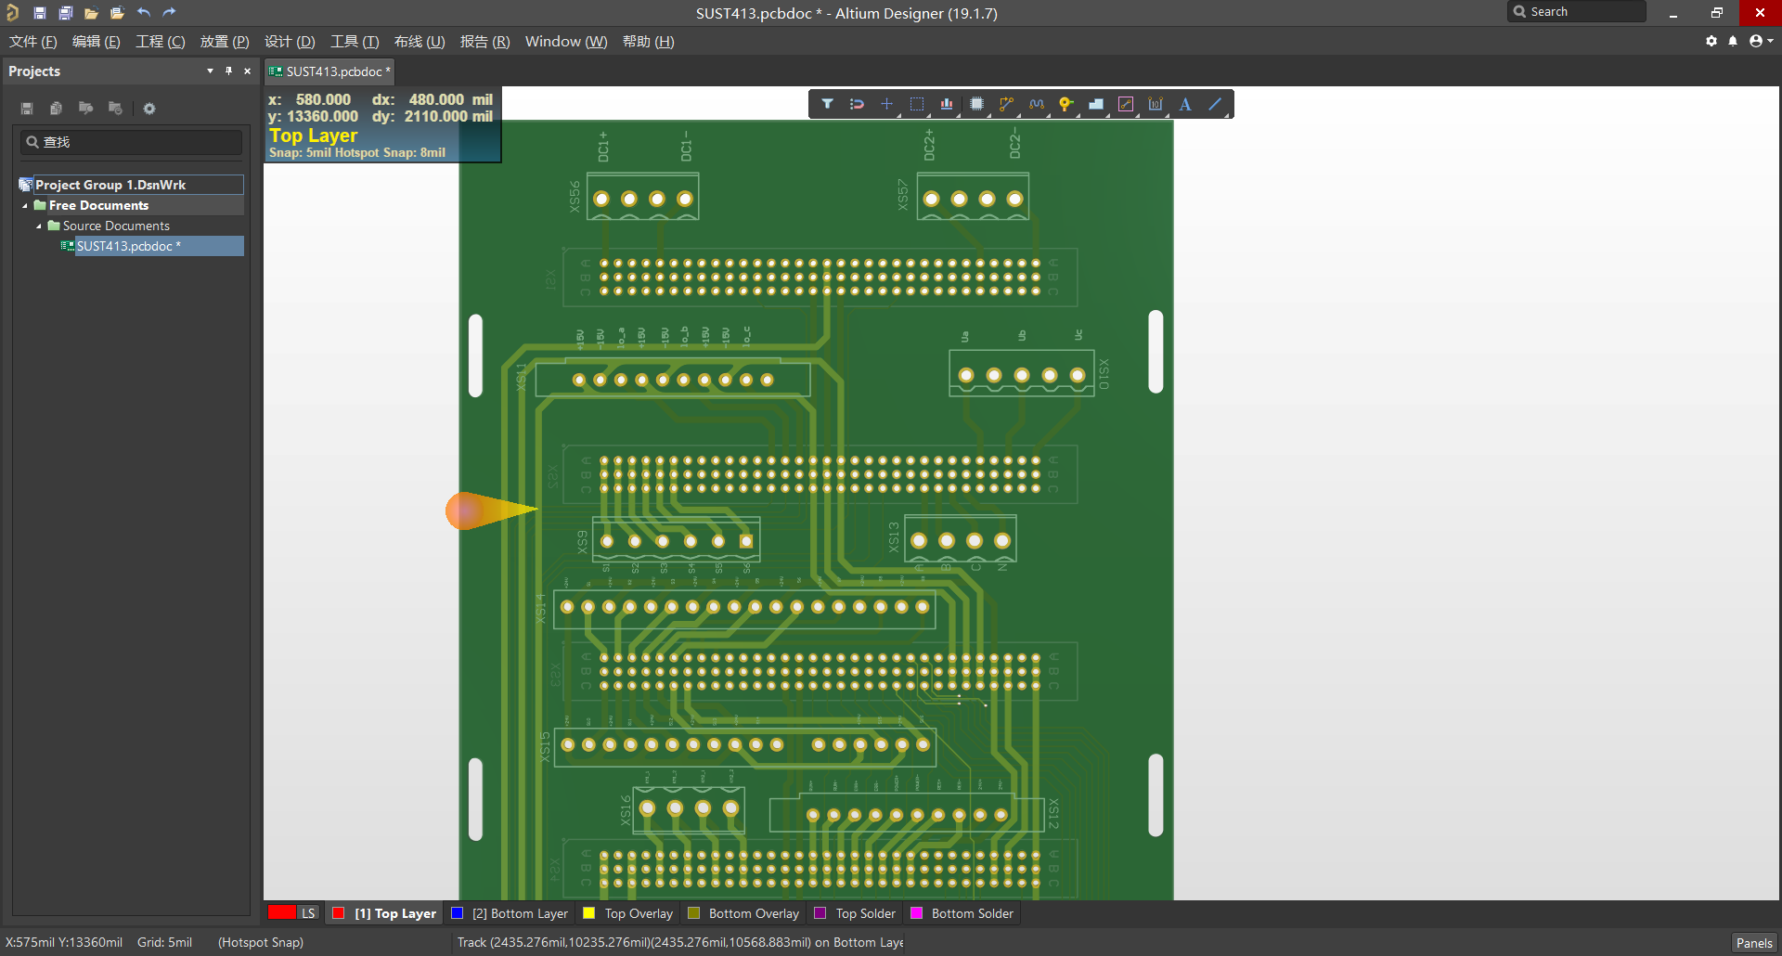Click the Open Project folder icon

(117, 13)
